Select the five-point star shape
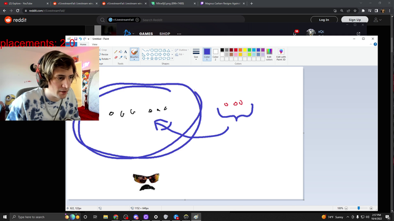The width and height of the screenshot is (394, 221). coord(152,58)
